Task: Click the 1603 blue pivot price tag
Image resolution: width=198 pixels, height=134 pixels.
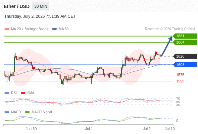Action: [x=185, y=65]
